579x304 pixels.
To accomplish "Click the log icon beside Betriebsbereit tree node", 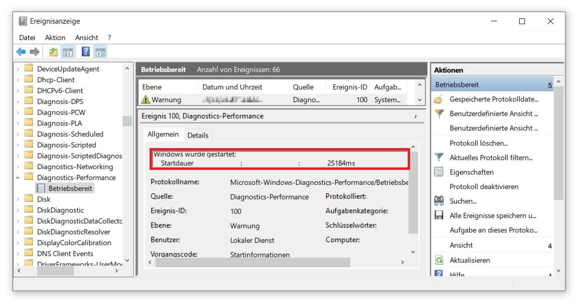I will (x=41, y=188).
